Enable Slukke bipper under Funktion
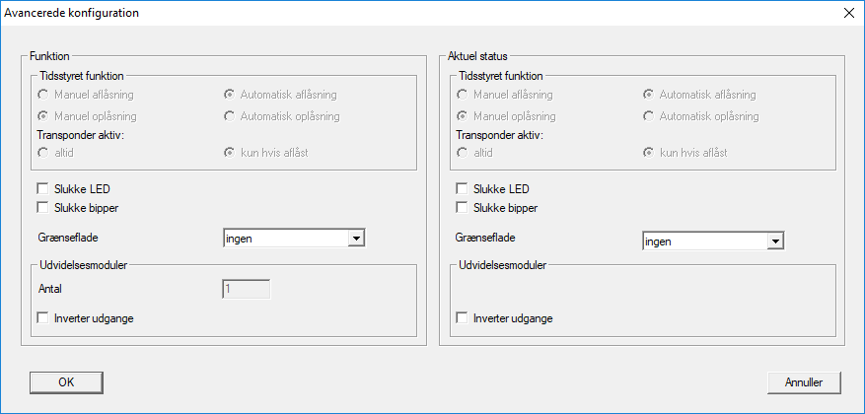865x414 pixels. pyautogui.click(x=42, y=207)
